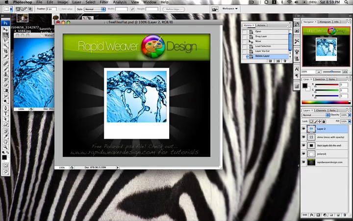This screenshot has width=353, height=221.
Task: Open the Paragraph panel icon
Action: (x=297, y=76)
